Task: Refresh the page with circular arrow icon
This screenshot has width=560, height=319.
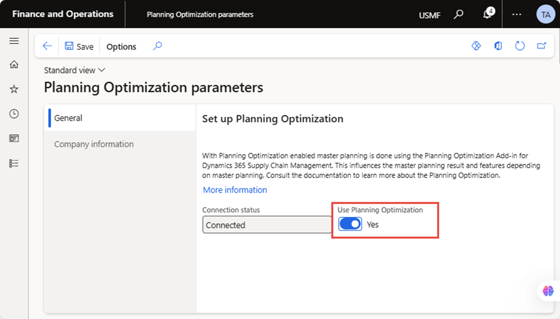Action: tap(520, 46)
